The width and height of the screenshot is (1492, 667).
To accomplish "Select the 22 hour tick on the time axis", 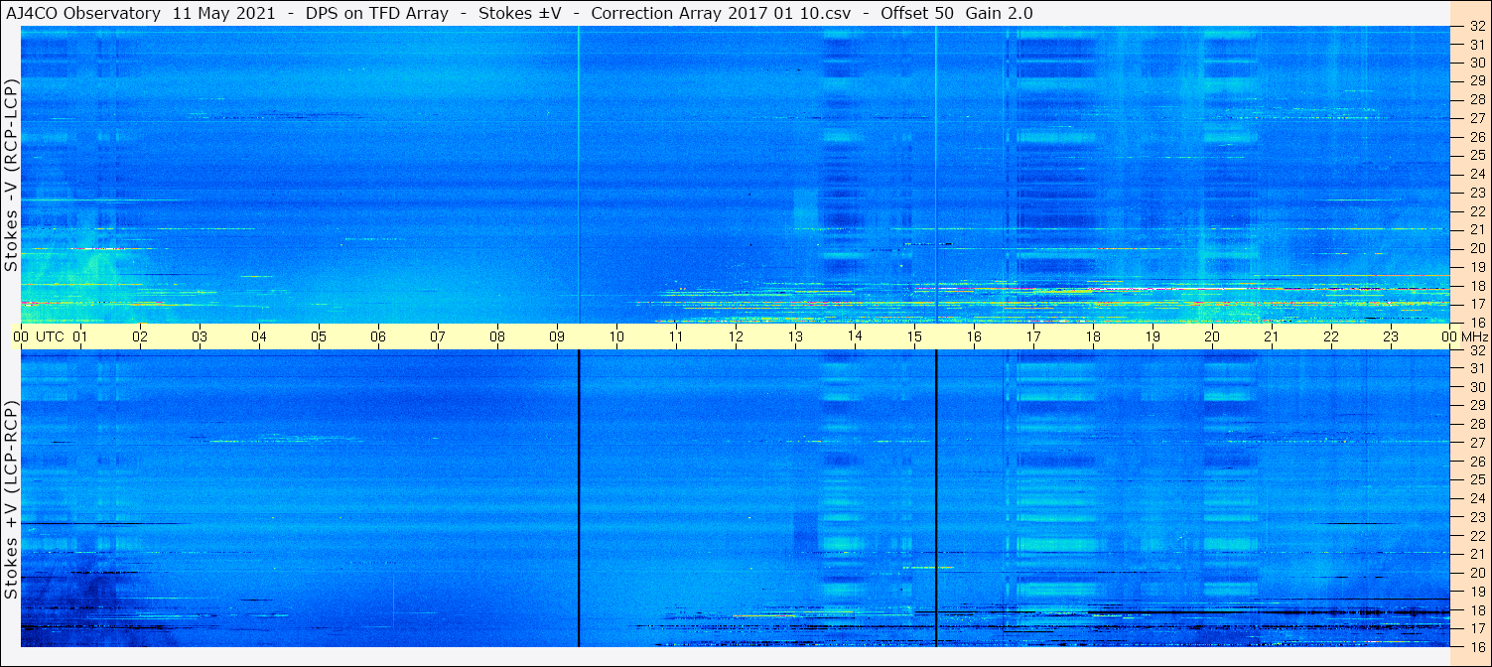I will coord(1331,336).
